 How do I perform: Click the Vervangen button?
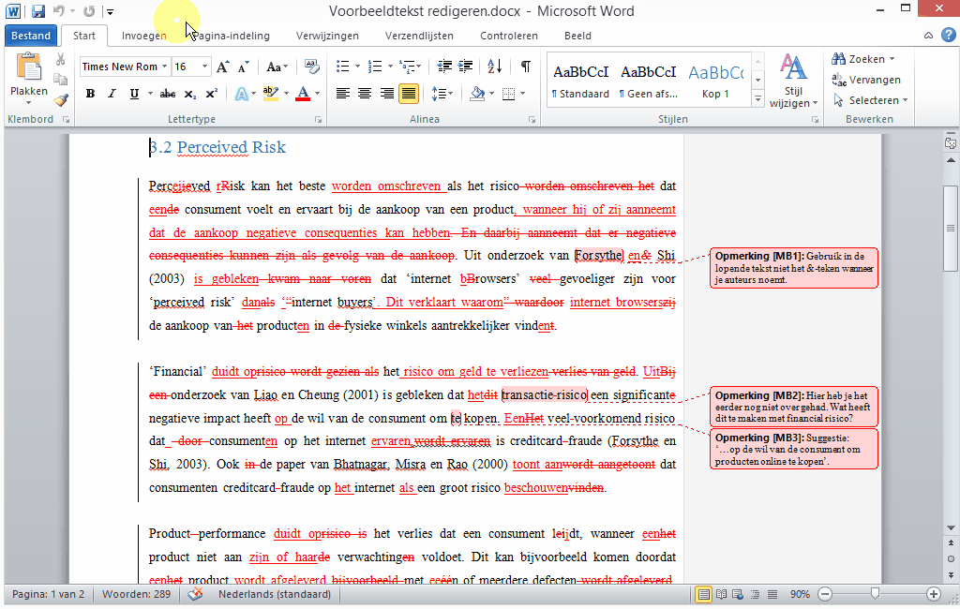865,80
